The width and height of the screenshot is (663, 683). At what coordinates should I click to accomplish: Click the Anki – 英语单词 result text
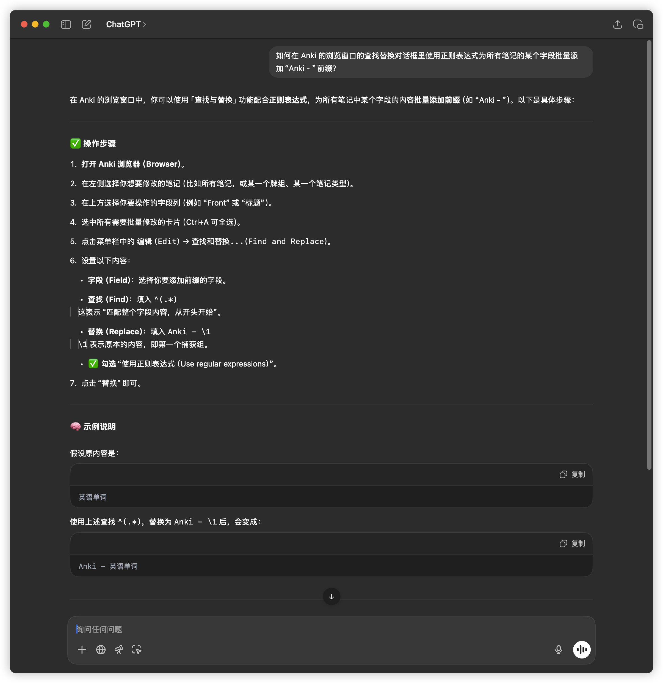(x=108, y=566)
